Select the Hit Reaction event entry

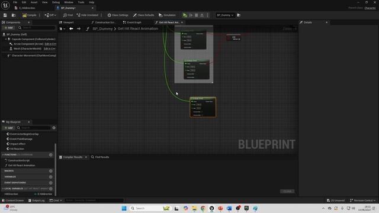(x=17, y=149)
